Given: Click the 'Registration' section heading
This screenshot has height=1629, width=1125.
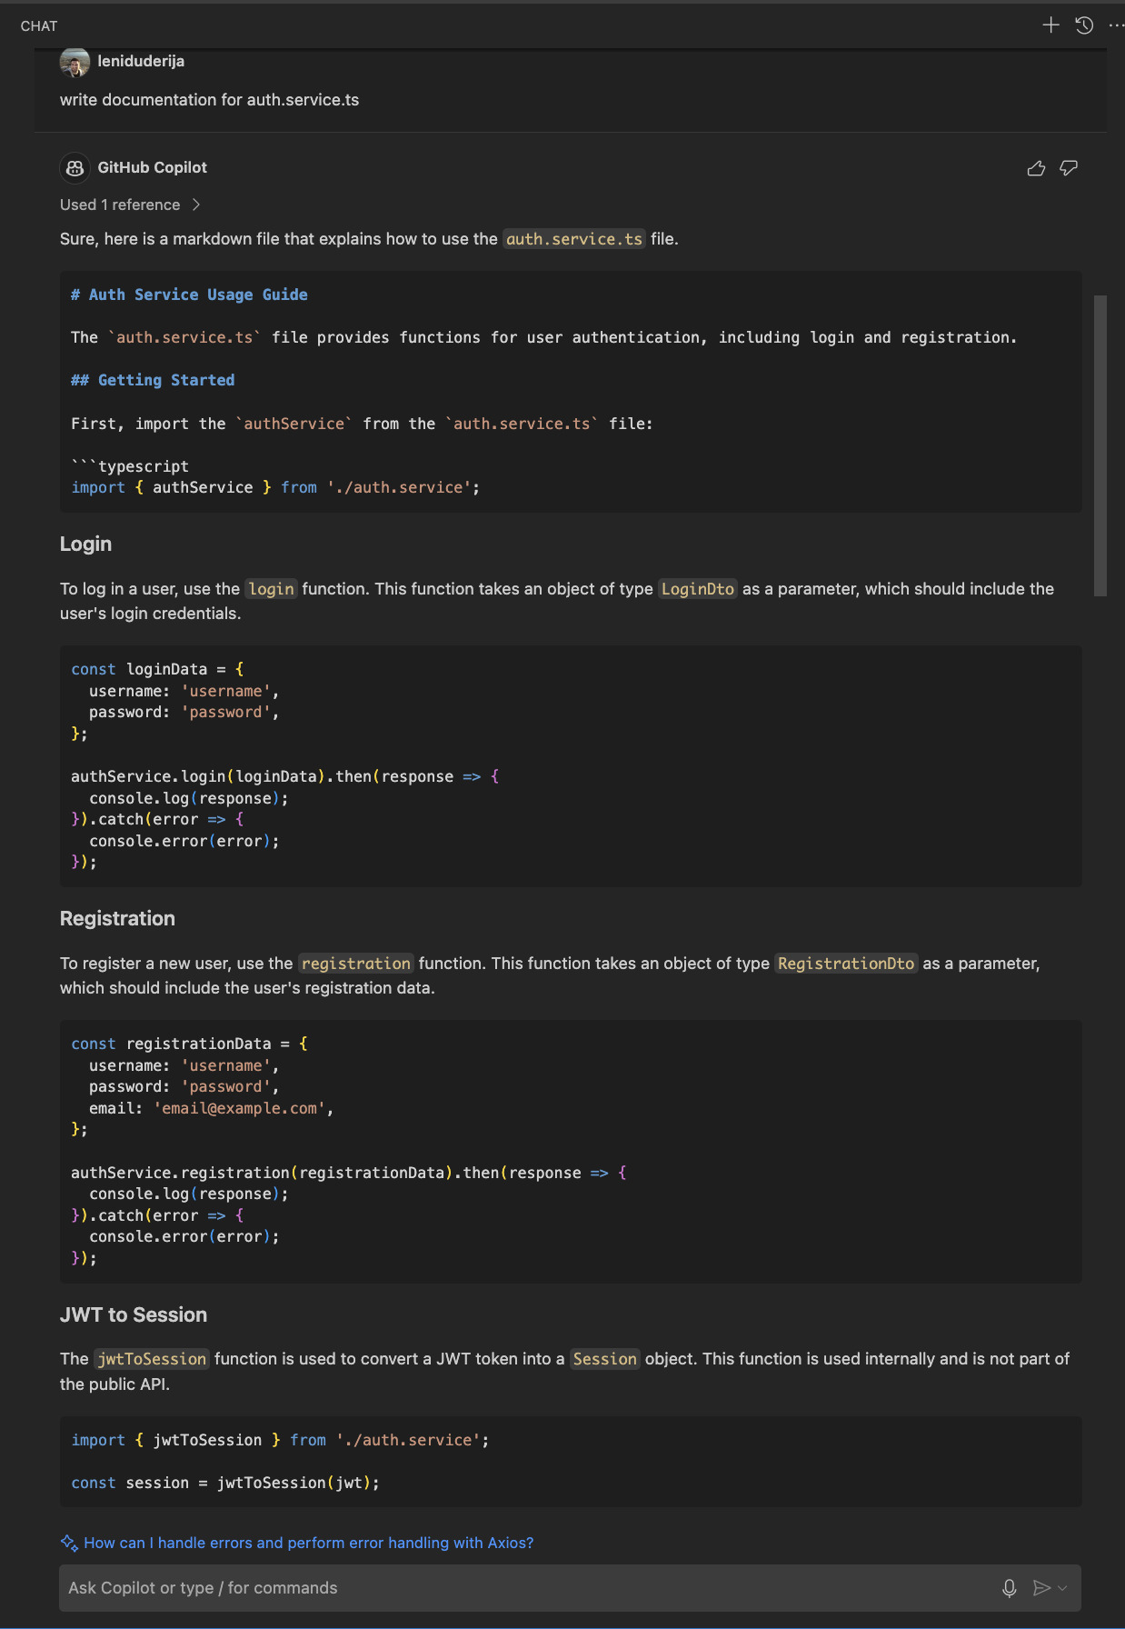Looking at the screenshot, I should pyautogui.click(x=117, y=918).
